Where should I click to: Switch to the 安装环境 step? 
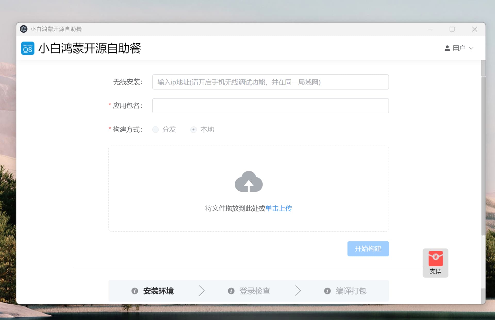(x=158, y=291)
